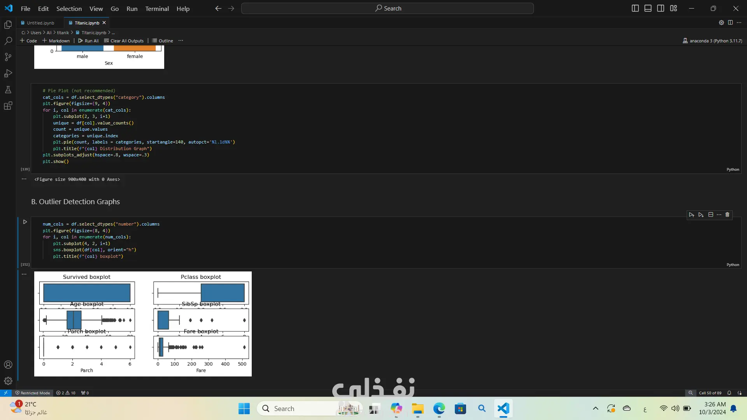Open the Extensions view
The image size is (747, 420).
pyautogui.click(x=8, y=106)
